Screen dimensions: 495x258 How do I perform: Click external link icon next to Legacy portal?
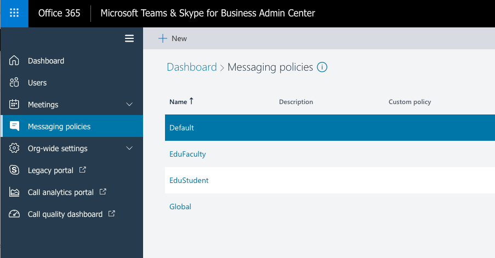point(82,170)
